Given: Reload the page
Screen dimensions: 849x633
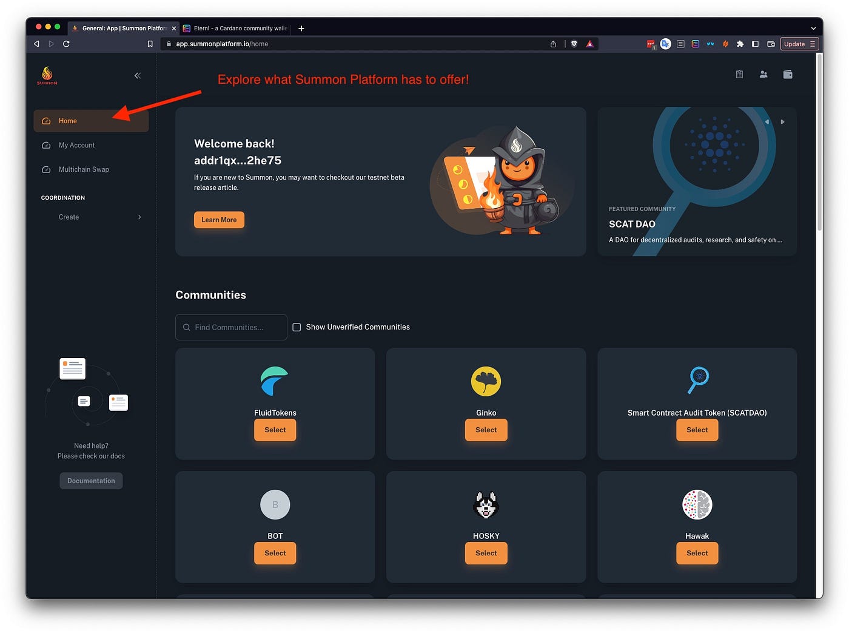Looking at the screenshot, I should tap(66, 44).
